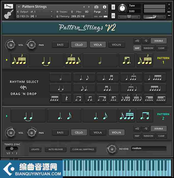Click Pattern 1 half note slot
The height and width of the screenshot is (178, 174).
100,60
